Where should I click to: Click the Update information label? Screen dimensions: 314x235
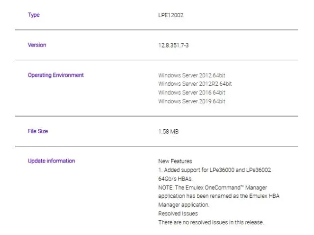click(51, 161)
